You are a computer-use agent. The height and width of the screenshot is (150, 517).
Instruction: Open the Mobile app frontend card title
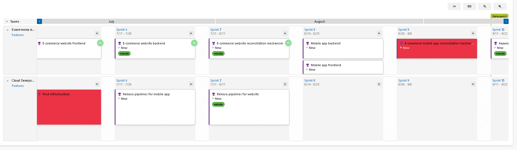click(x=326, y=65)
